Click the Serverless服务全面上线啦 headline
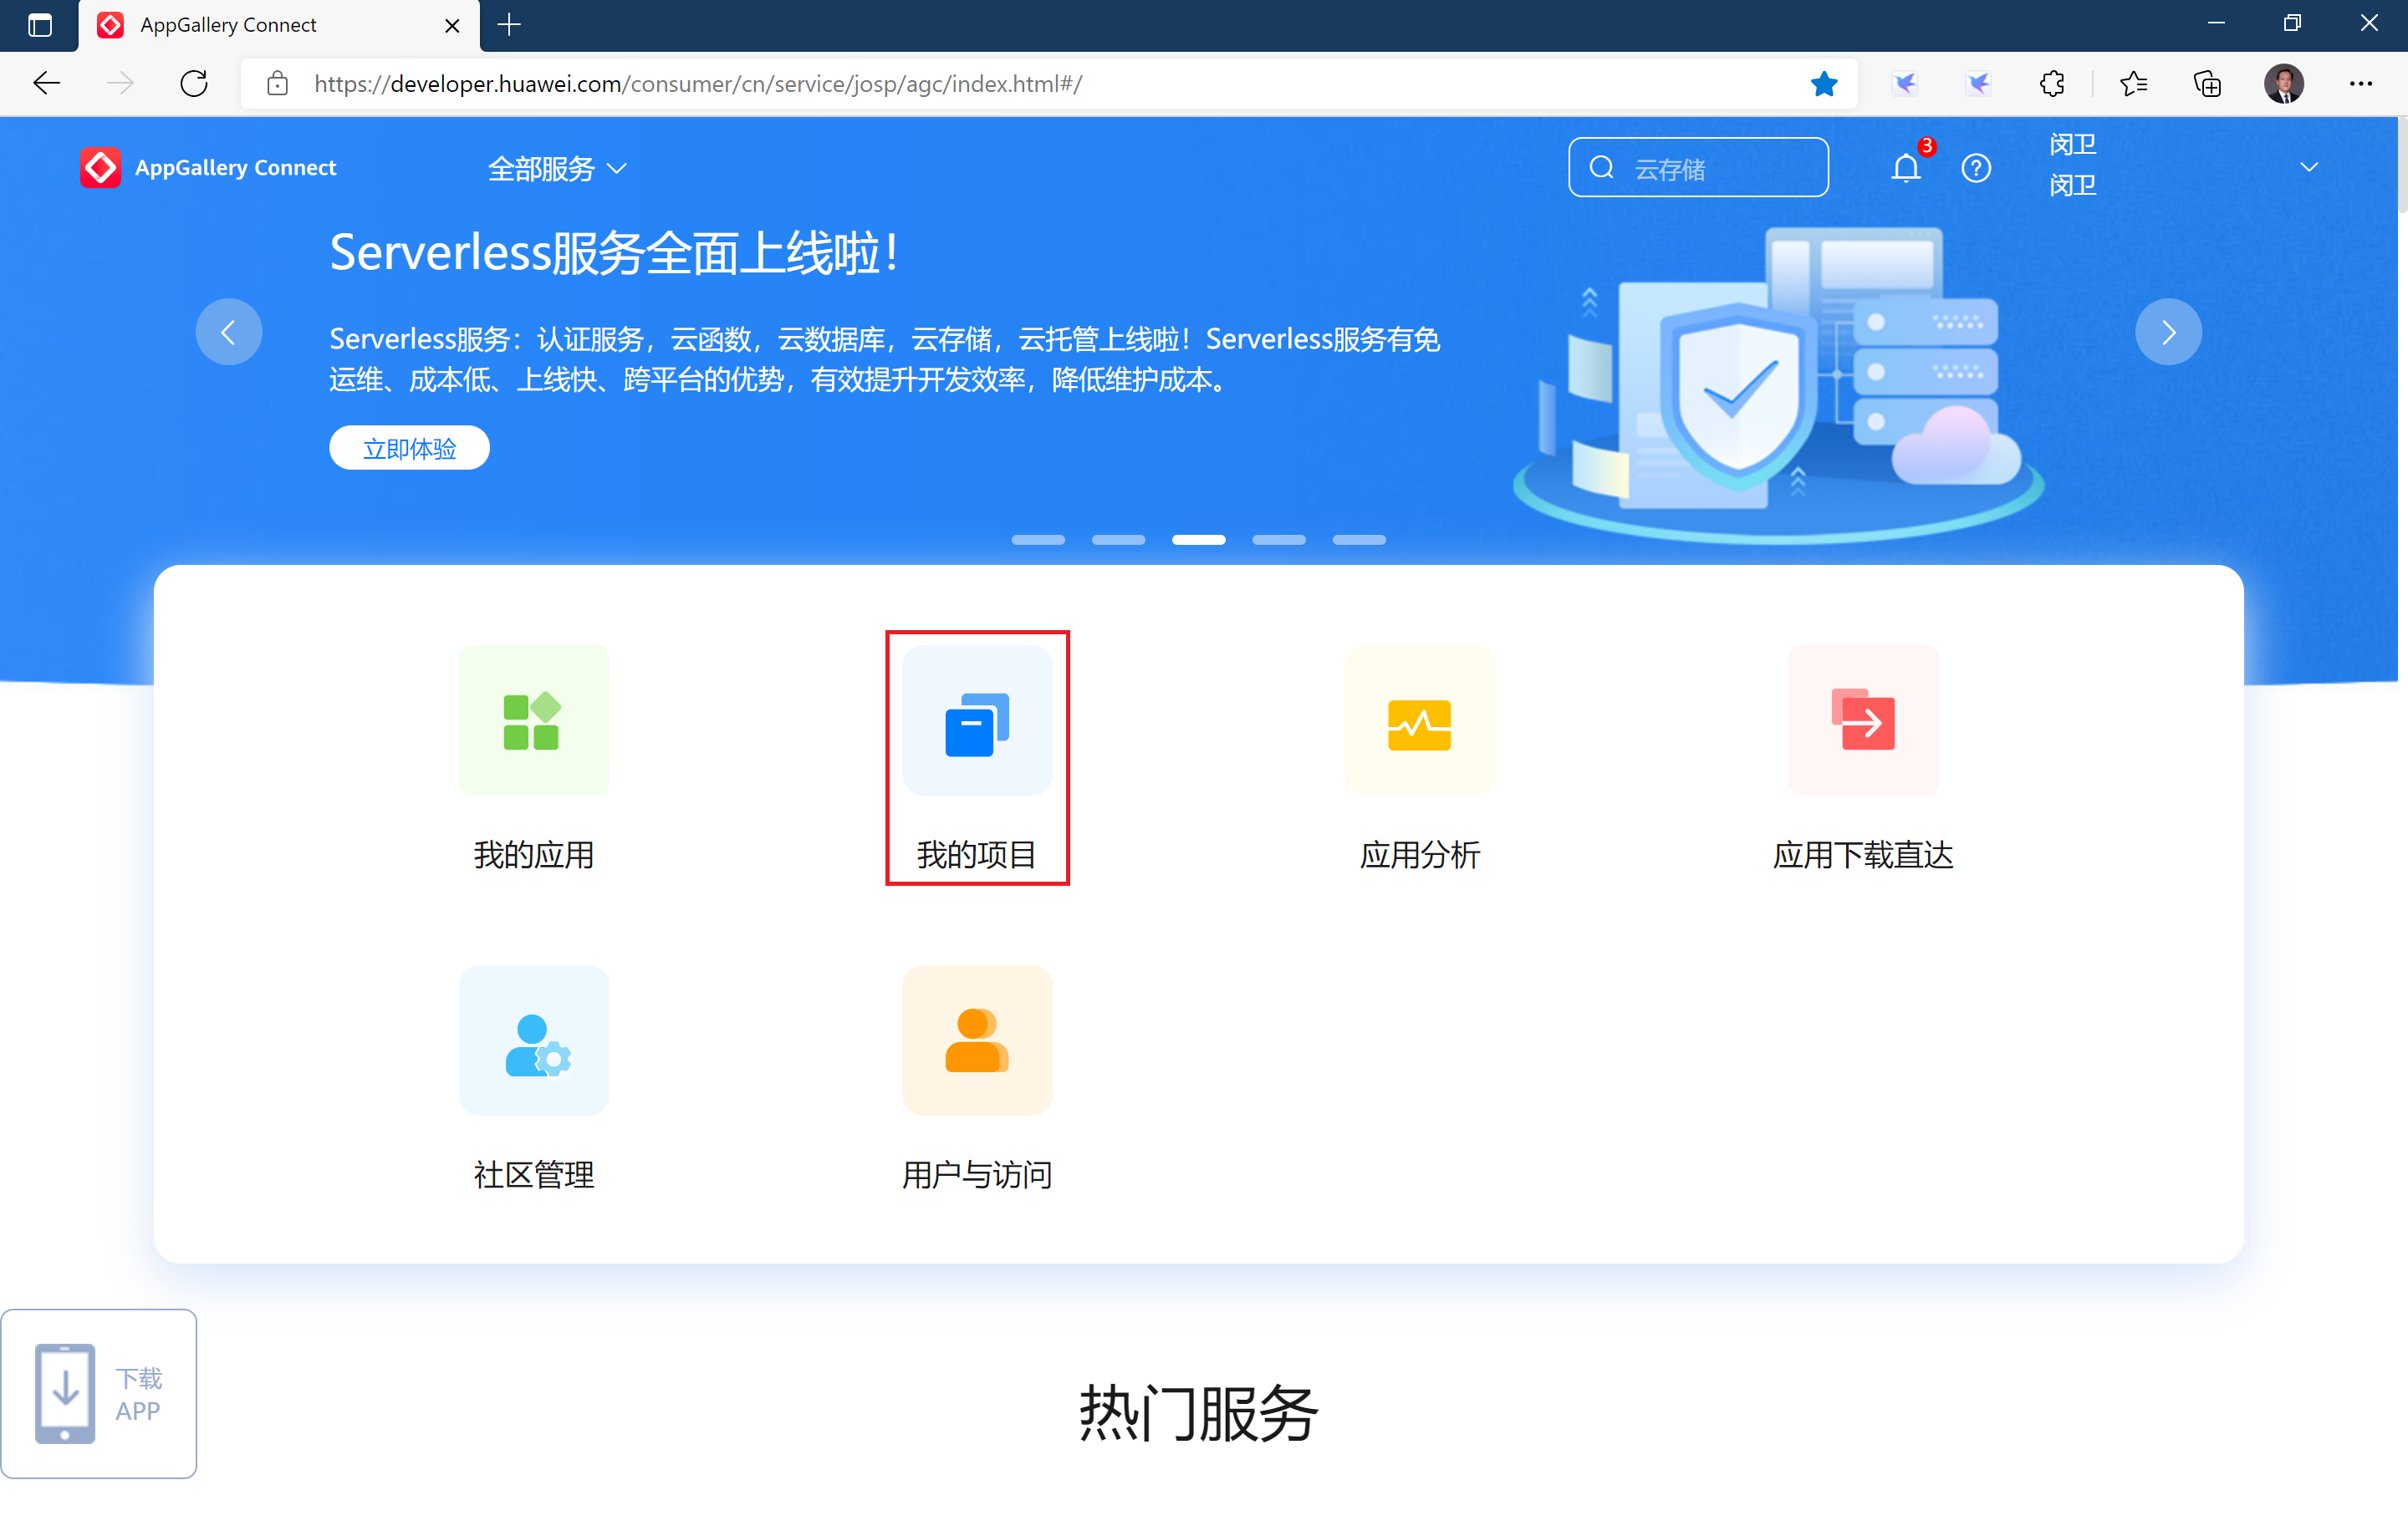Image resolution: width=2408 pixels, height=1536 pixels. [x=614, y=253]
